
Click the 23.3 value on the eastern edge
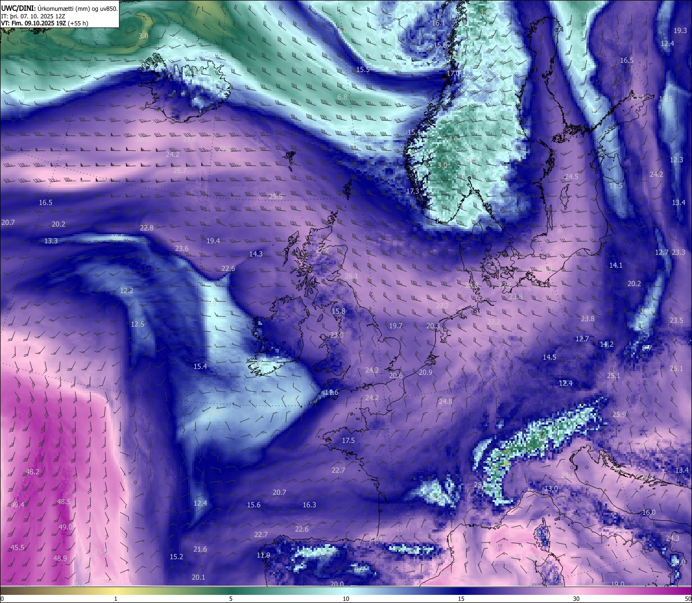(x=678, y=252)
